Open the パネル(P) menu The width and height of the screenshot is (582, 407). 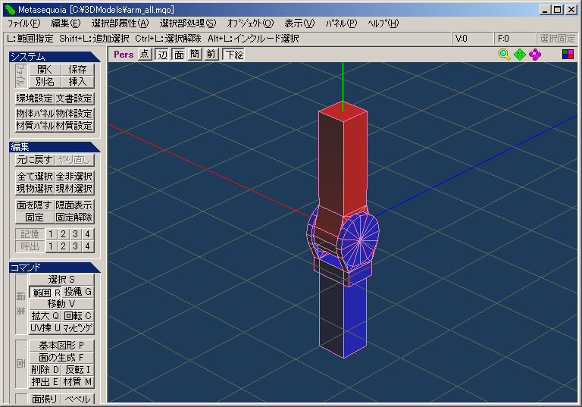341,23
